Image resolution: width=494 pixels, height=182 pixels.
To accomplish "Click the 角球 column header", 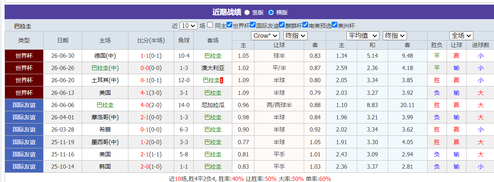I will coord(184,41).
